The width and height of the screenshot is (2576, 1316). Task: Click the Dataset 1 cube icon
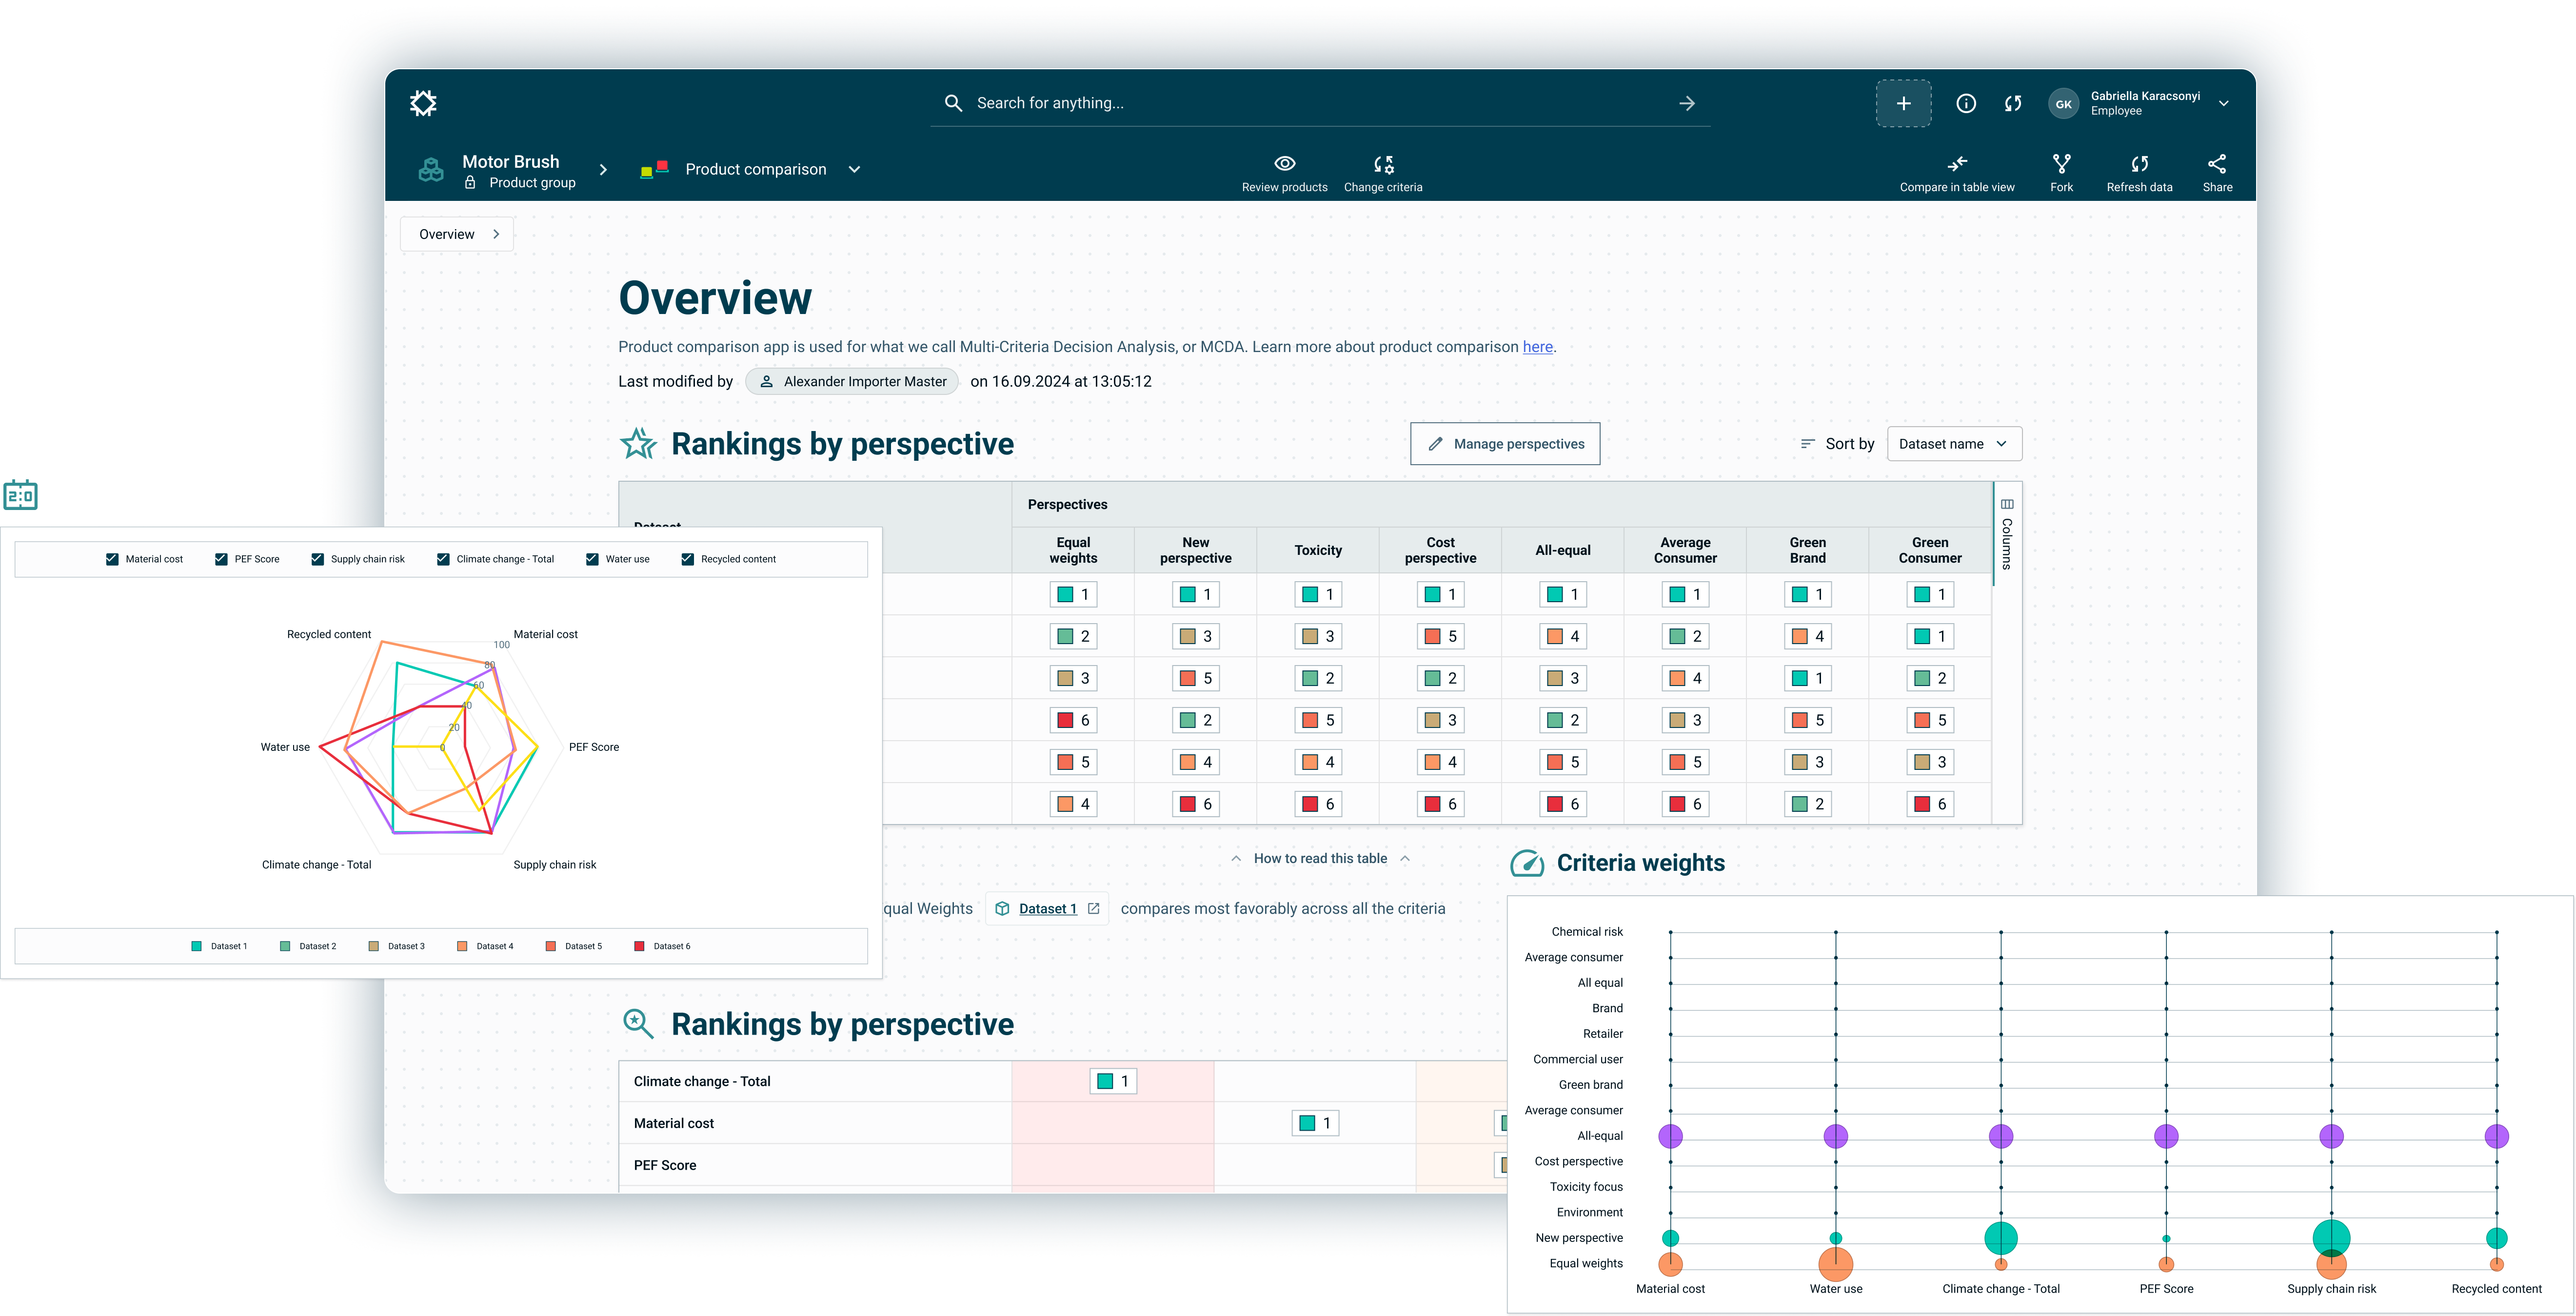click(x=1002, y=908)
